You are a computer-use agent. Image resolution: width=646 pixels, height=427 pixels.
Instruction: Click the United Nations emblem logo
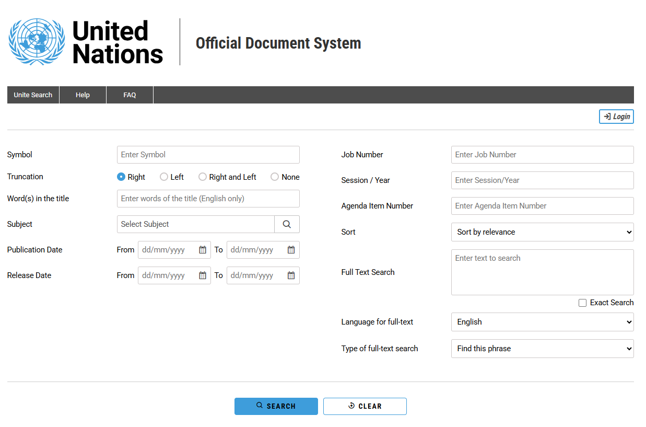[37, 42]
